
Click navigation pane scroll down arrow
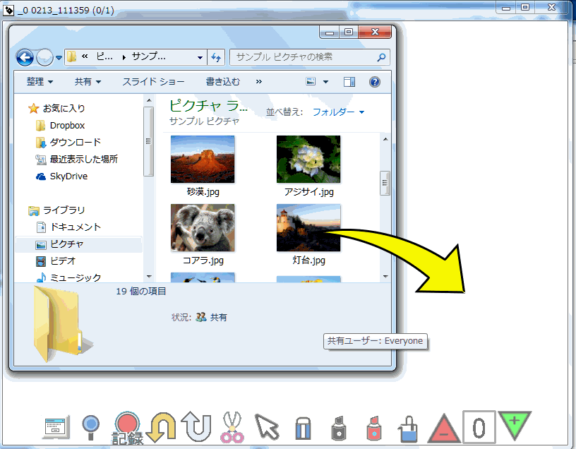(149, 276)
